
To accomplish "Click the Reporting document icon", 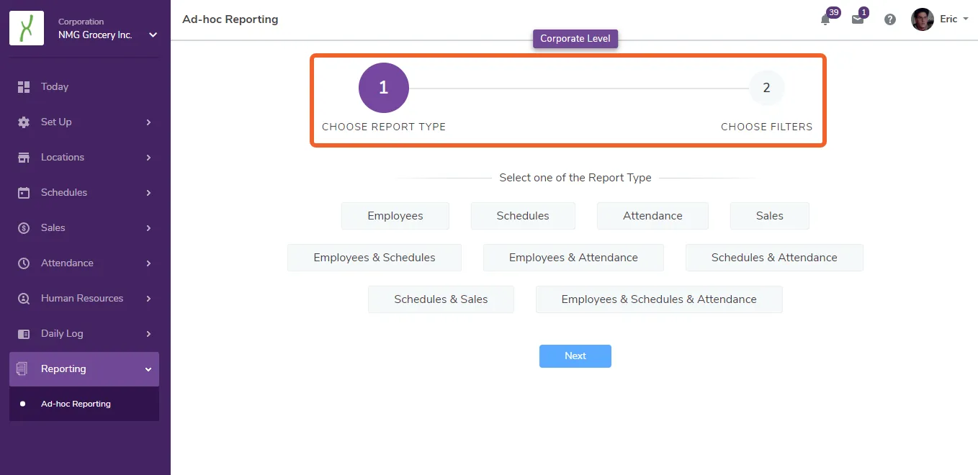I will (22, 369).
